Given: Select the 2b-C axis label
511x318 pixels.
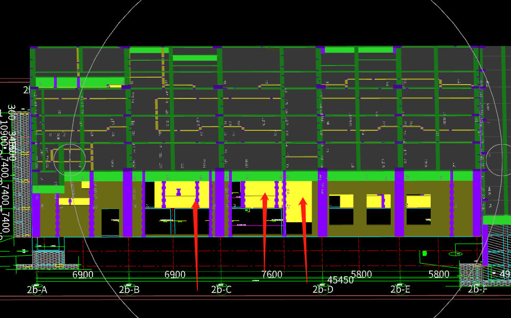Looking at the screenshot, I should coord(221,289).
